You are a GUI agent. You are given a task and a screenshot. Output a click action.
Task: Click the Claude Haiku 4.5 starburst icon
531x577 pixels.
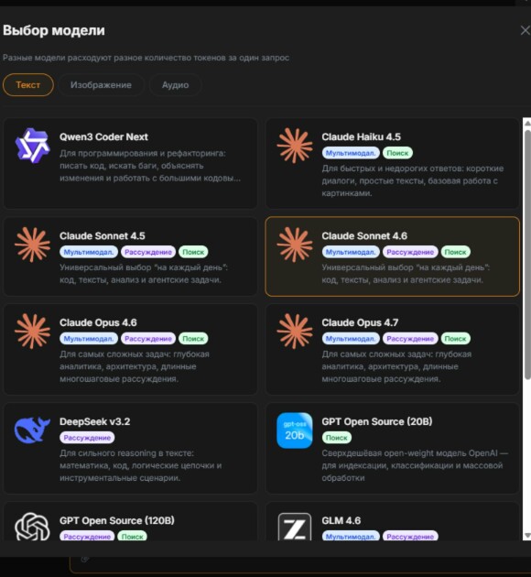pyautogui.click(x=295, y=146)
